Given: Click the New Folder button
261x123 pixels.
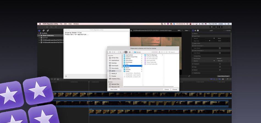Looking at the screenshot, I should coord(114,89).
